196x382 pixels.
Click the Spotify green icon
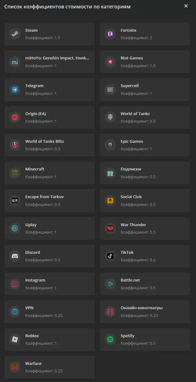pos(110,339)
